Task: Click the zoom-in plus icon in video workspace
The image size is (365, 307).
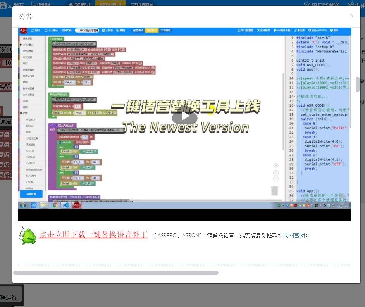Action: 276,172
